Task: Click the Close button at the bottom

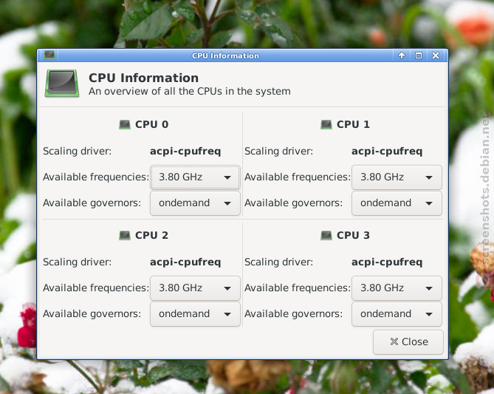Action: [408, 342]
